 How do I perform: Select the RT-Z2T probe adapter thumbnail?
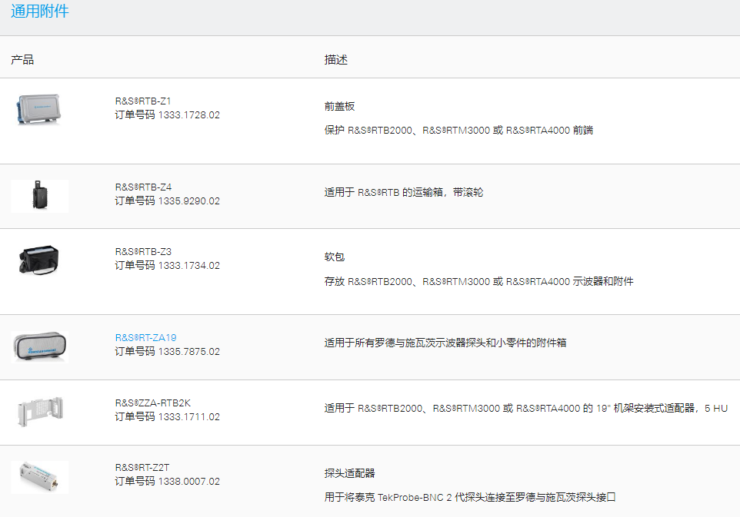[39, 476]
